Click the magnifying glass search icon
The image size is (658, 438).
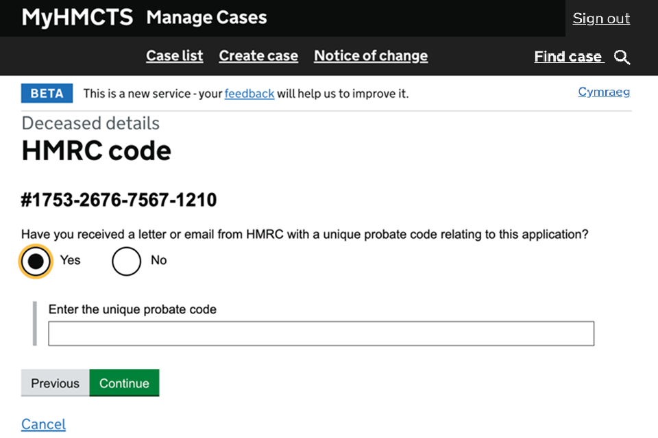(x=622, y=57)
